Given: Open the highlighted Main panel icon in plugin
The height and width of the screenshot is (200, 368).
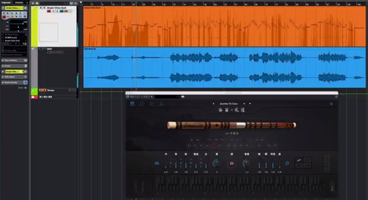Looking at the screenshot, I should 132,104.
